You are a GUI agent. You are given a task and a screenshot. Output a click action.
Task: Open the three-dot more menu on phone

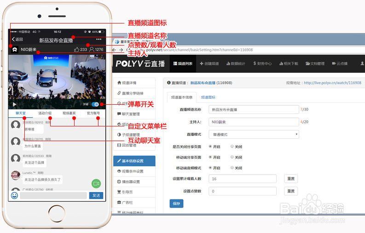[98, 40]
